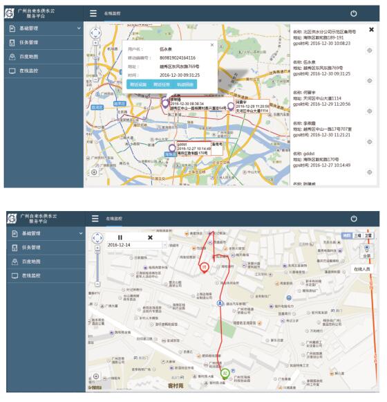Image resolution: width=387 pixels, height=402 pixels.
Task: Open the 2016-12-14 date dropdown arrow
Action: pos(164,245)
